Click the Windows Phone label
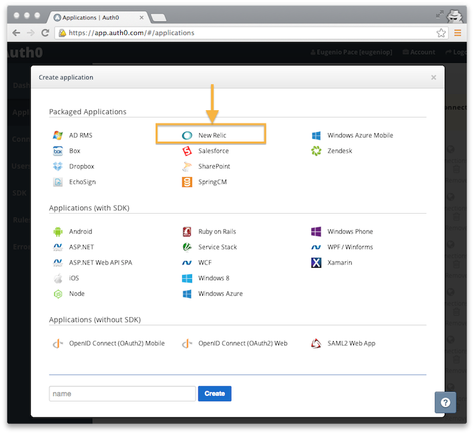 (x=350, y=232)
